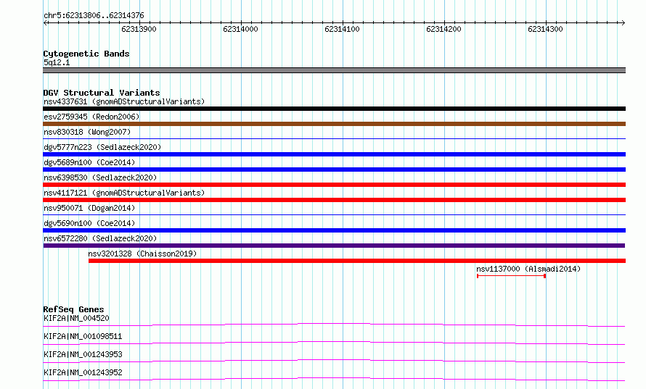This screenshot has width=646, height=389.
Task: Click the black nsv4337631 variant bar
Action: pyautogui.click(x=334, y=109)
